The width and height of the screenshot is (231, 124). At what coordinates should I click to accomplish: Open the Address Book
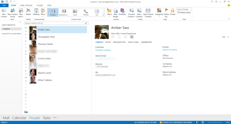(x=184, y=13)
